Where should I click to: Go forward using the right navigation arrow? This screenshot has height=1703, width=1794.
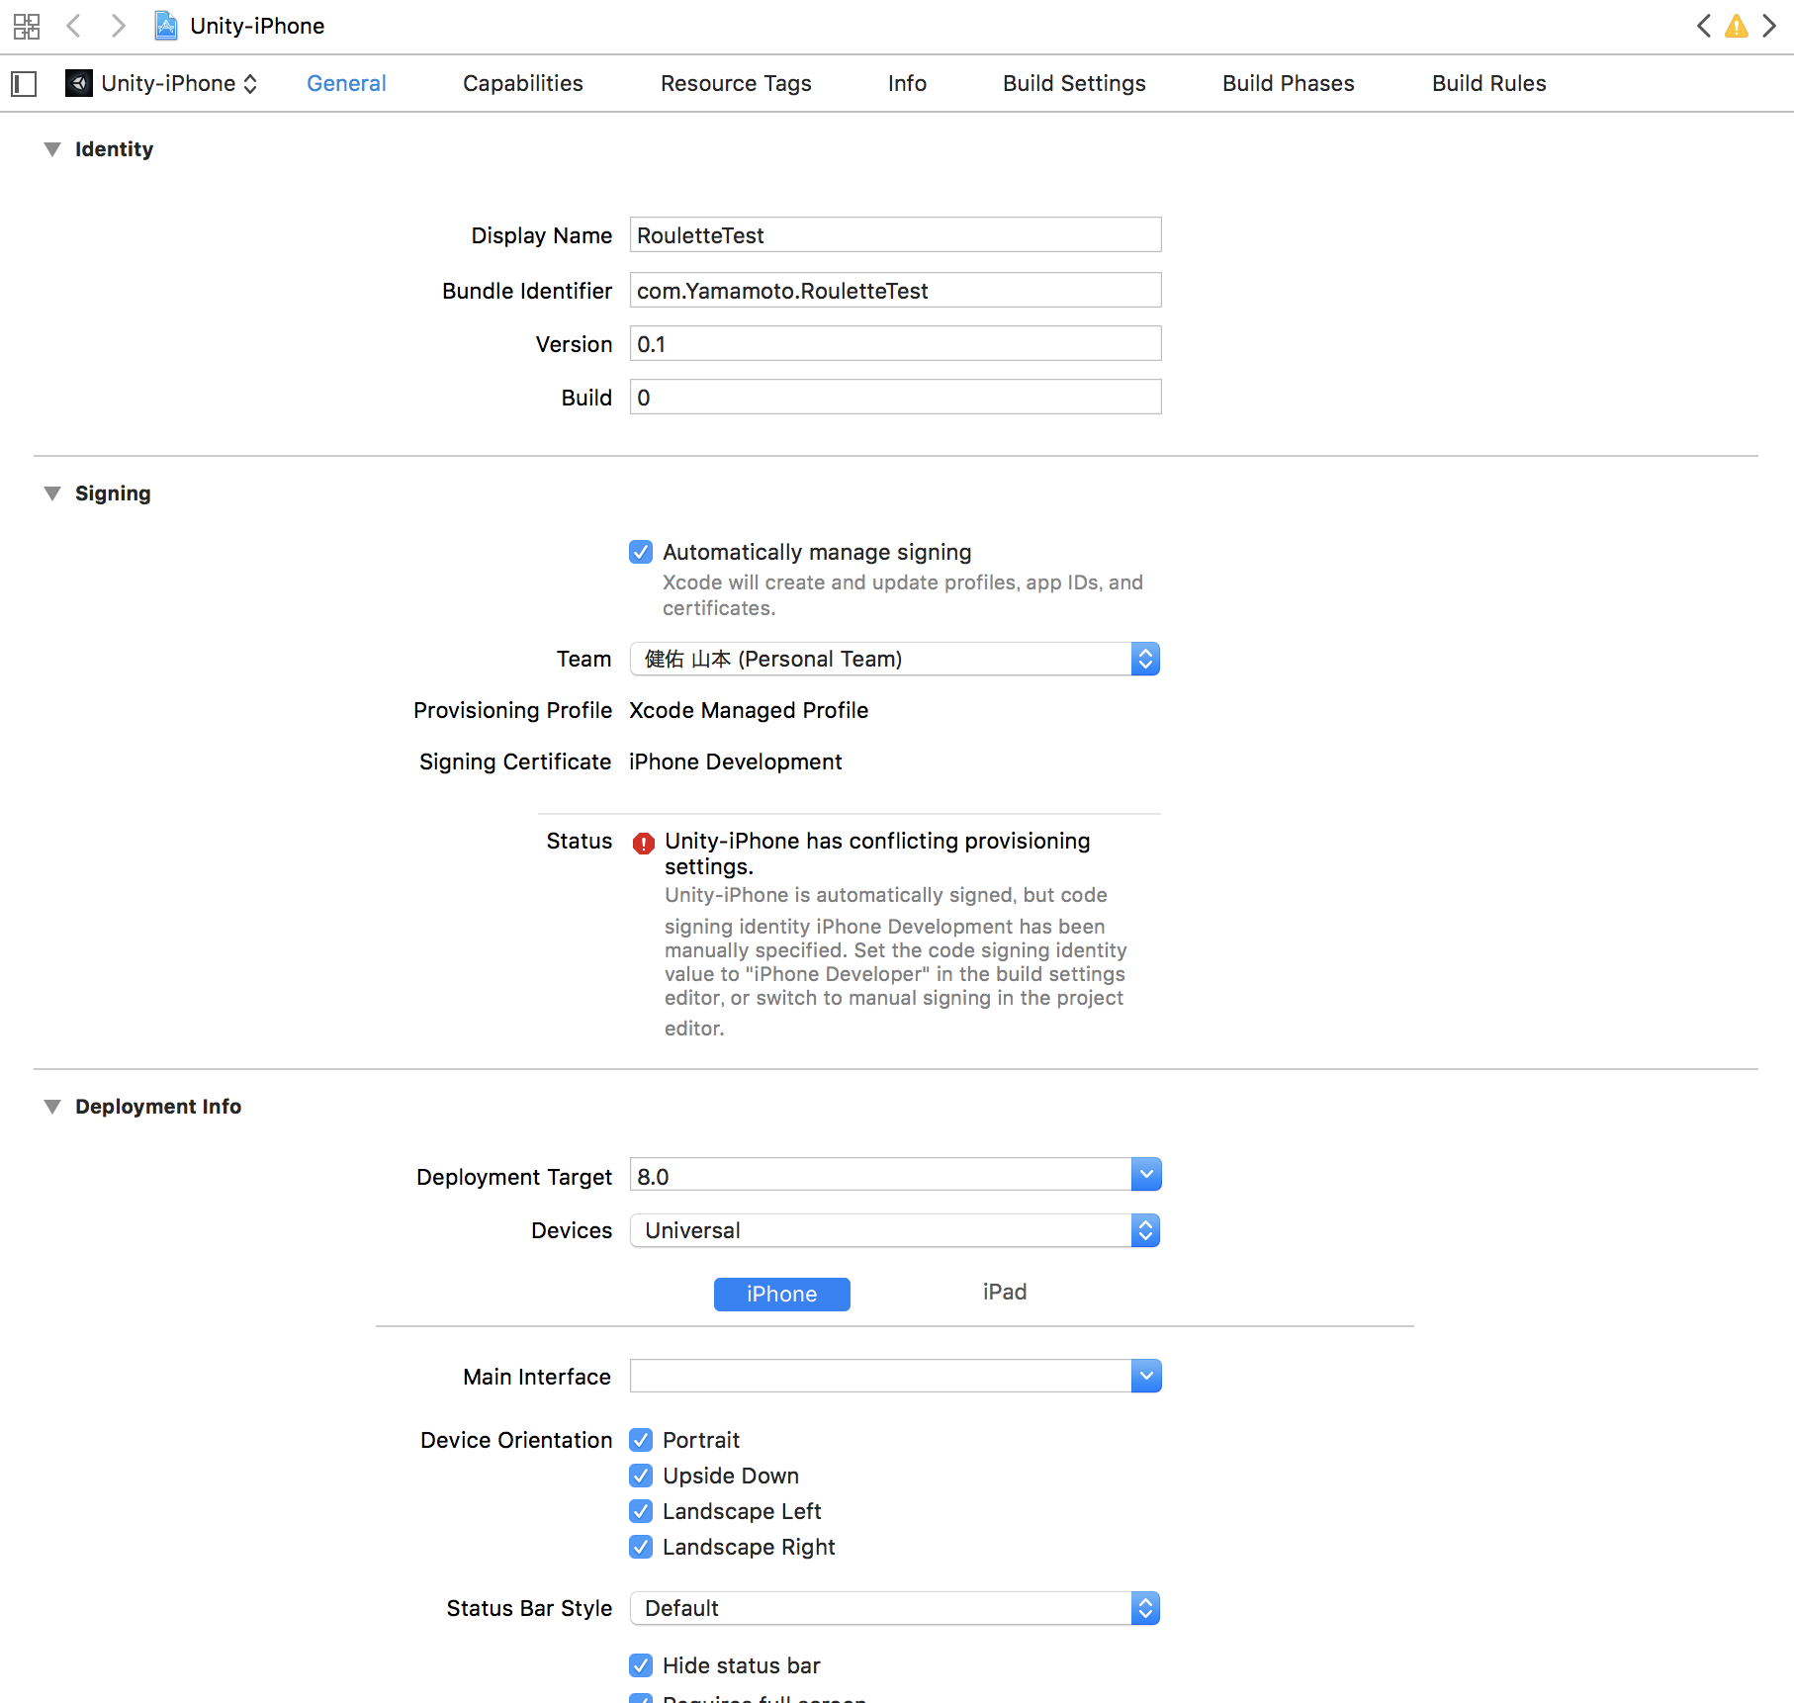119,26
